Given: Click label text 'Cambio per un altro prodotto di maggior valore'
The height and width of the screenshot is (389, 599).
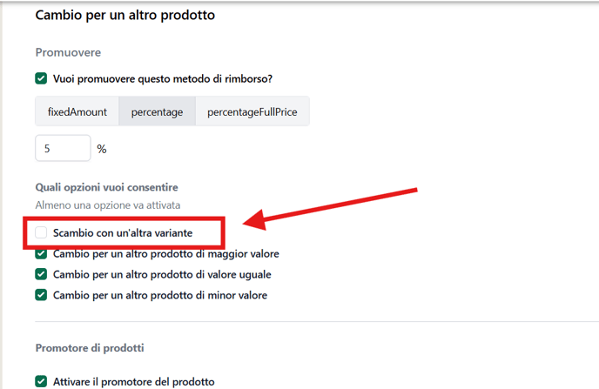Looking at the screenshot, I should tap(166, 254).
